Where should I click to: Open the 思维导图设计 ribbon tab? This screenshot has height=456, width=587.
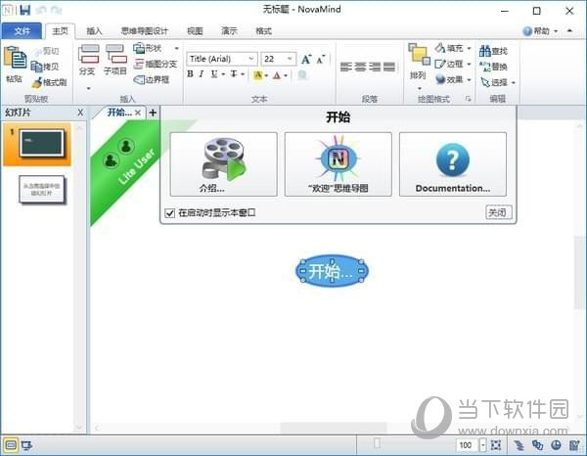145,31
